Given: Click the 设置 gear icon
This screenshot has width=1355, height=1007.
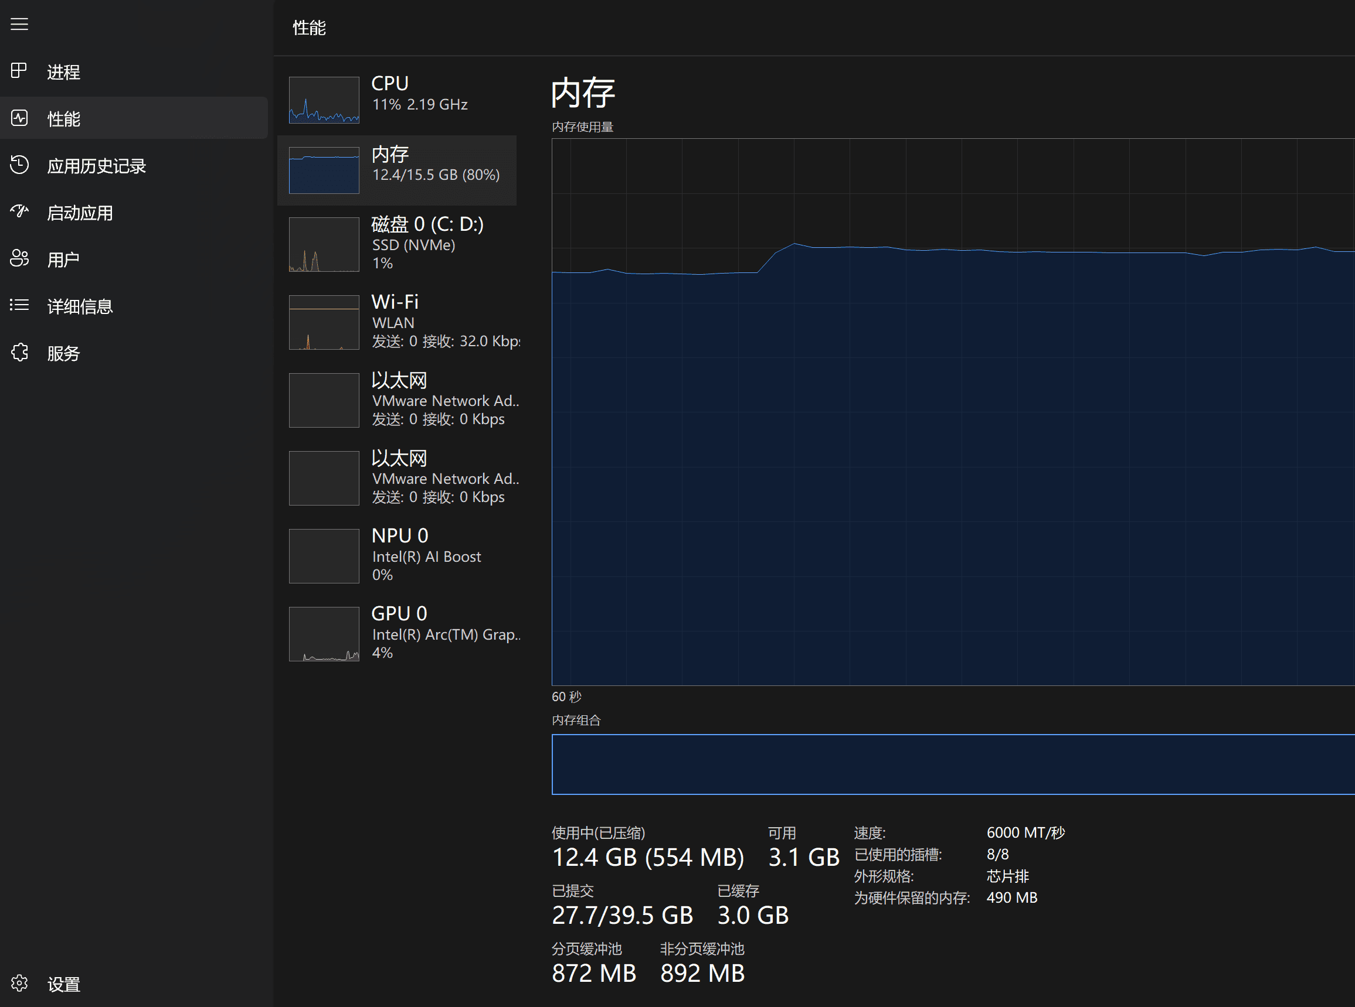Looking at the screenshot, I should pos(19,983).
